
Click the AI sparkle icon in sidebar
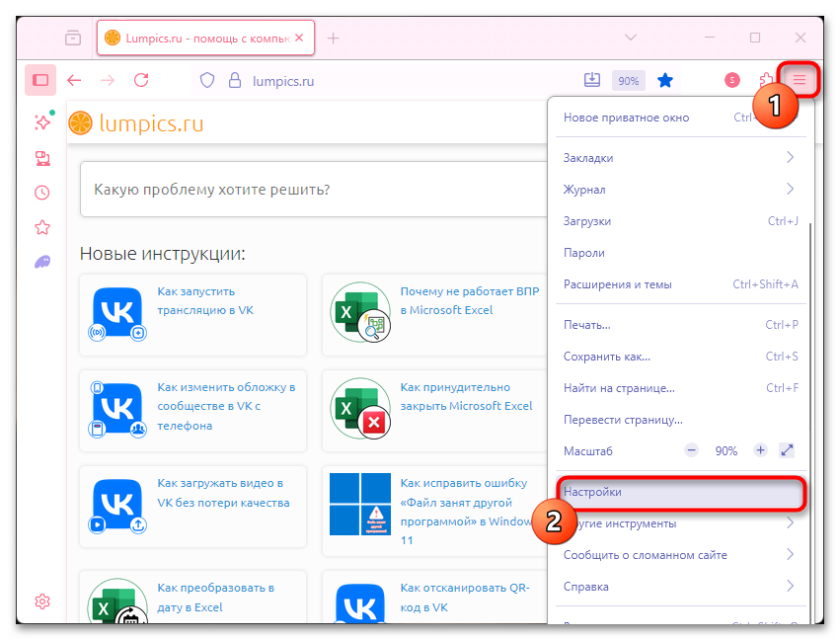click(41, 122)
